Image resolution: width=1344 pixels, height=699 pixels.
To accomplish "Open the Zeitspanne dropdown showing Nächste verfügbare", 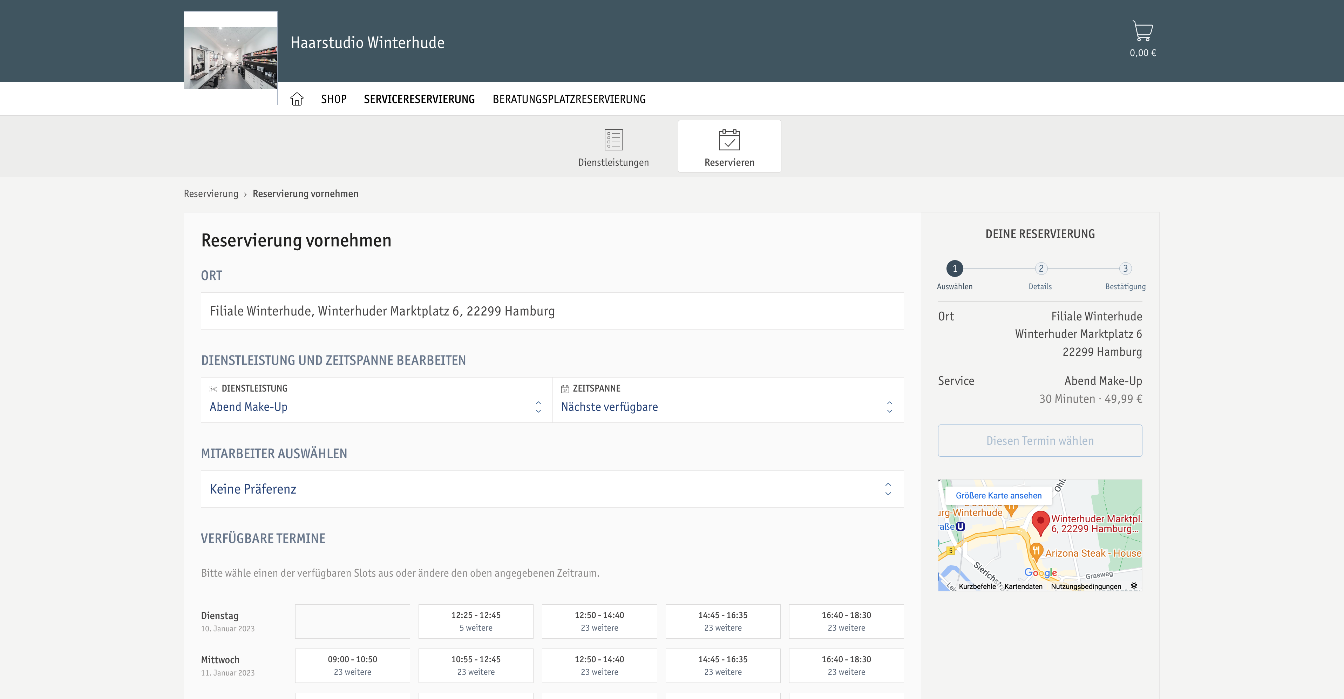I will (728, 400).
